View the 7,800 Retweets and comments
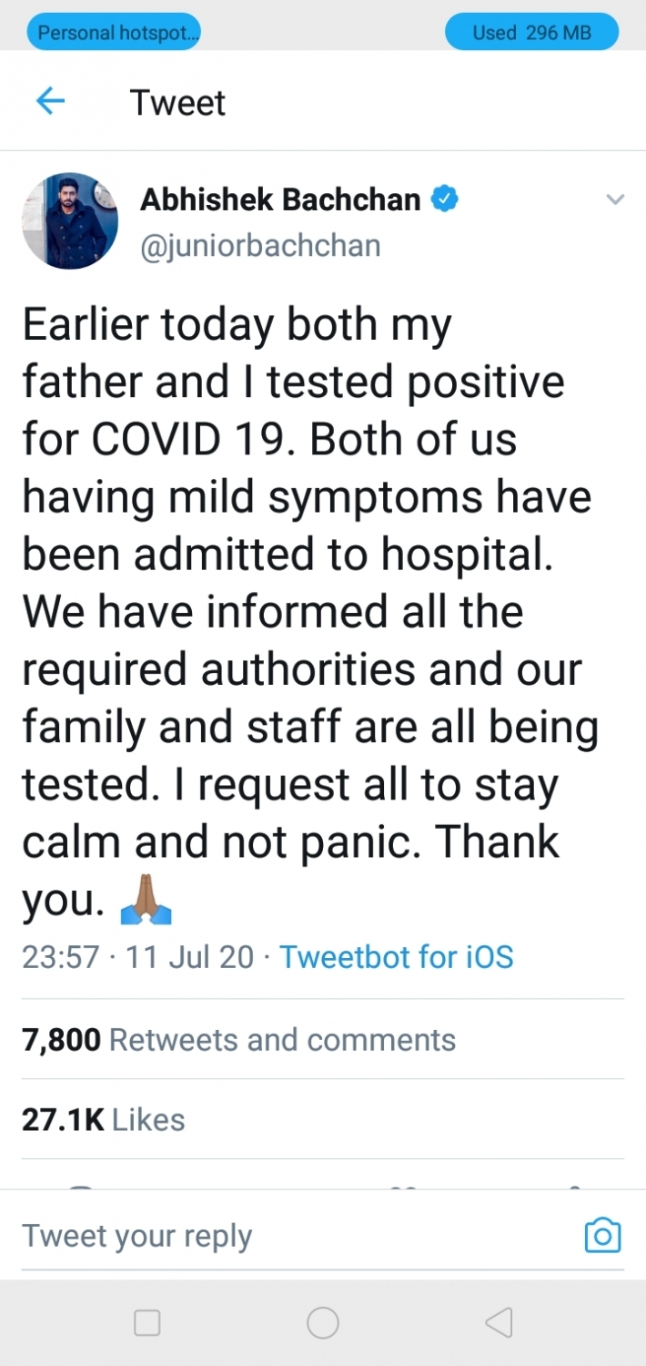This screenshot has height=1366, width=646. (x=239, y=1040)
